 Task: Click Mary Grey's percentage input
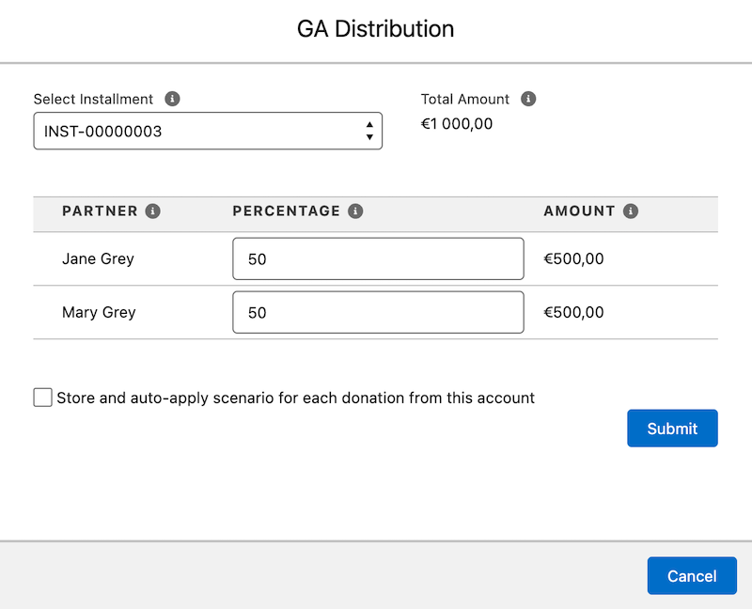click(378, 313)
